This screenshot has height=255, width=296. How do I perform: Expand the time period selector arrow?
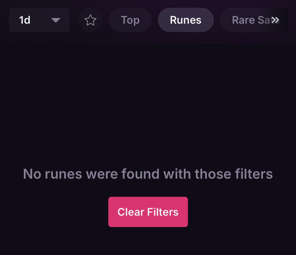coord(56,20)
